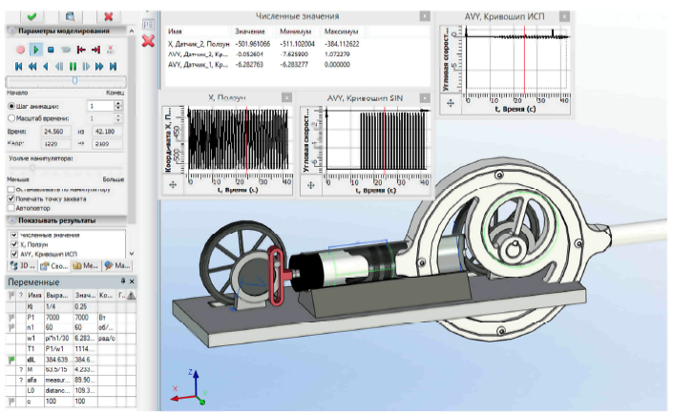This screenshot has width=673, height=415.
Task: Click the pan icon on the X, Ползун graph
Action: pyautogui.click(x=173, y=185)
